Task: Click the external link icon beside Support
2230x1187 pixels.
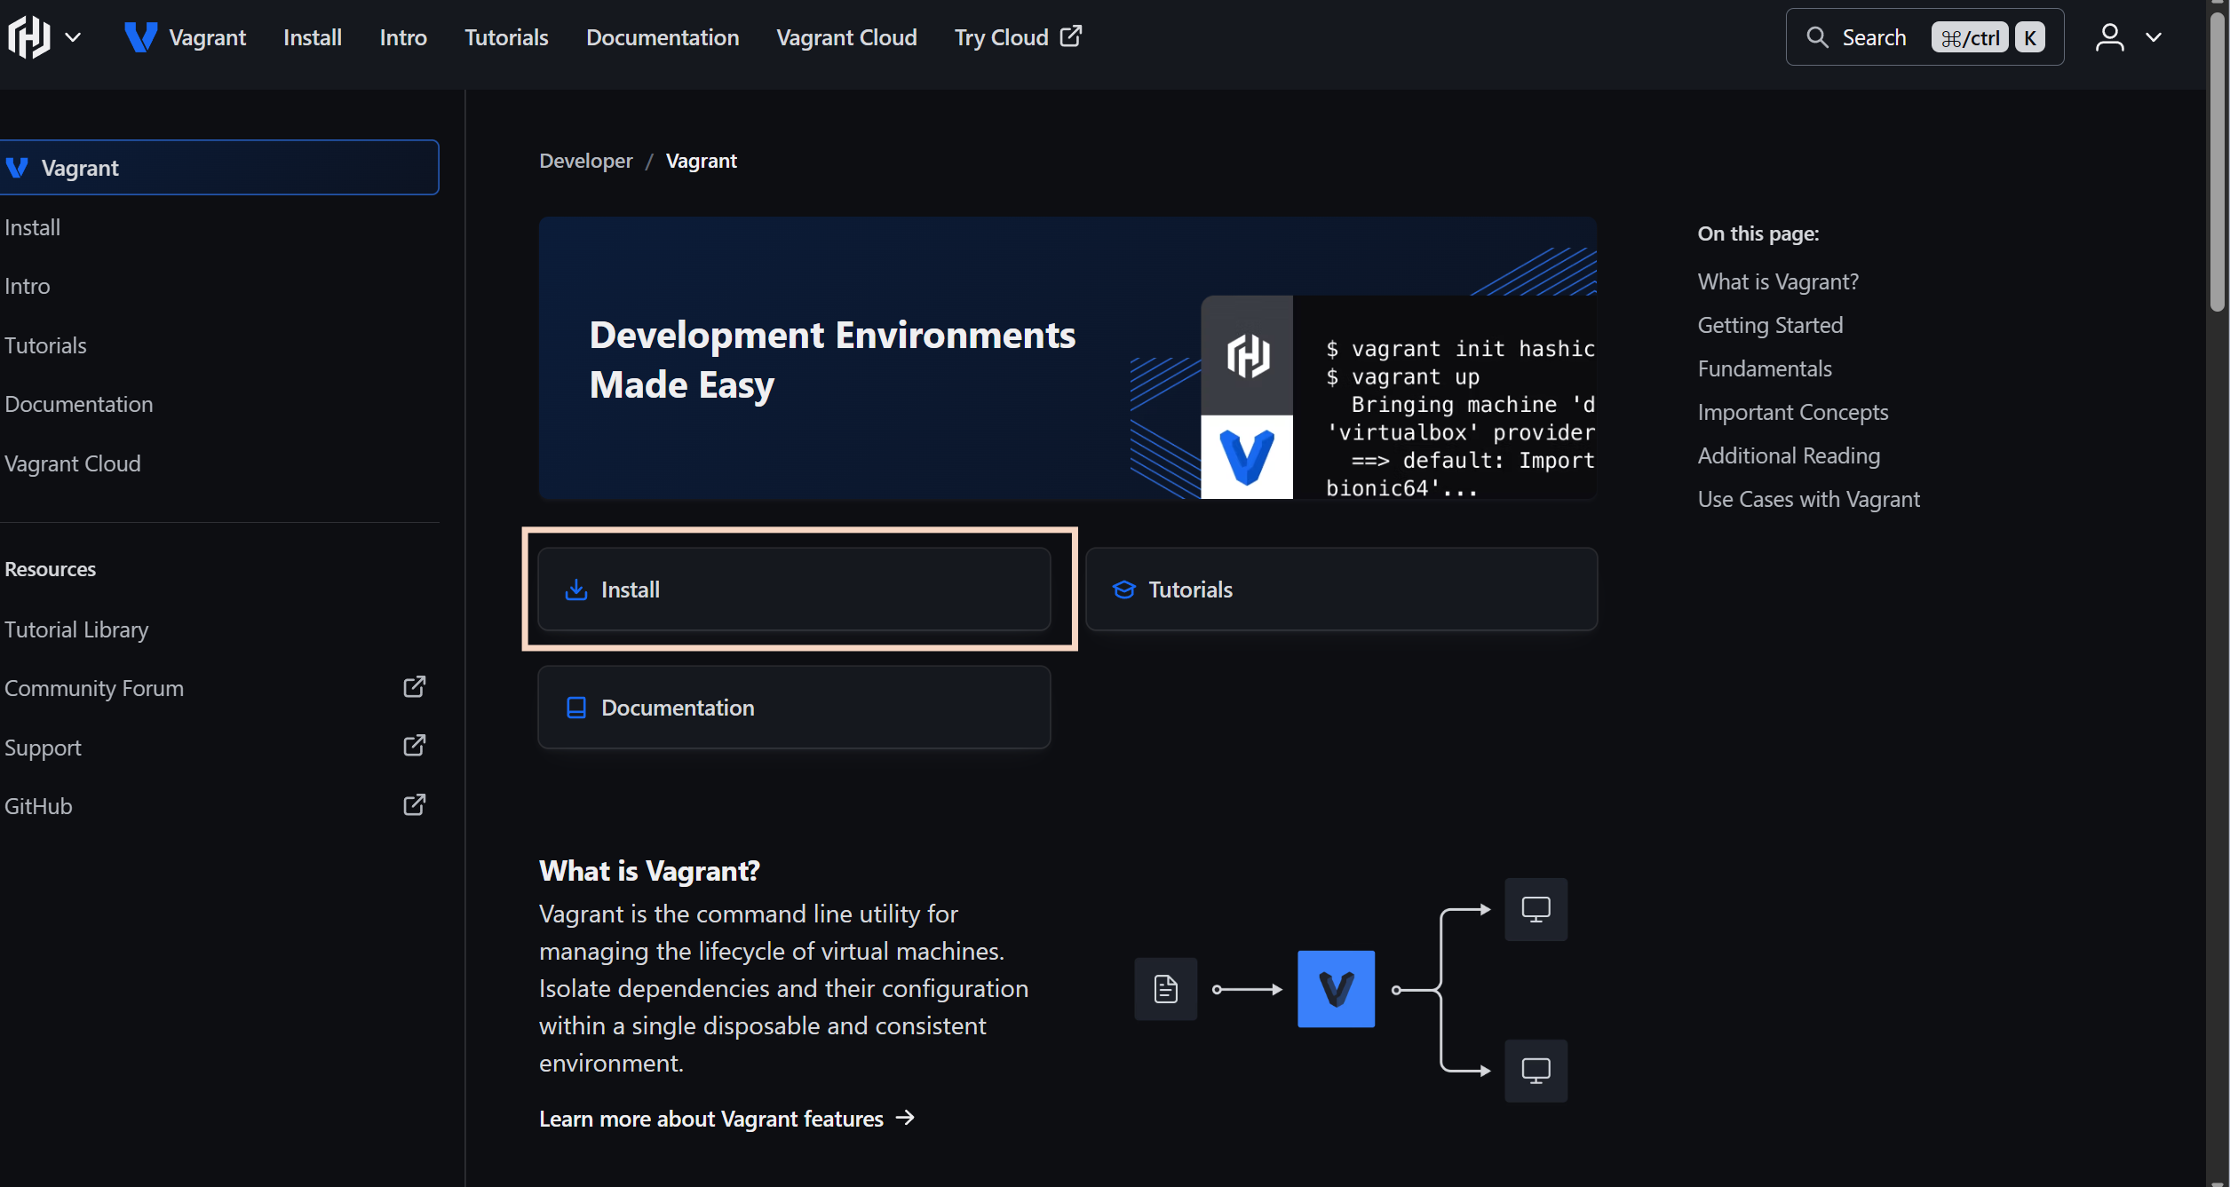Action: pos(415,746)
